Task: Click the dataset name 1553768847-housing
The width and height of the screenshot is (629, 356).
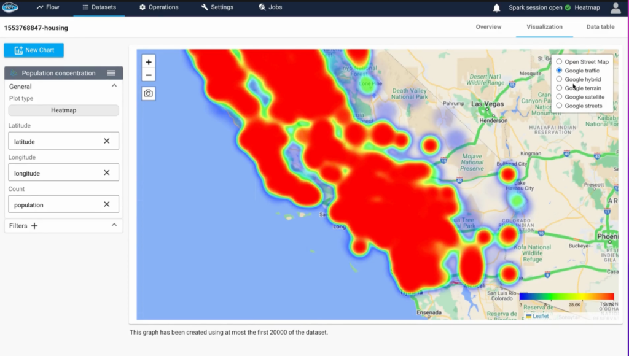Action: 36,28
